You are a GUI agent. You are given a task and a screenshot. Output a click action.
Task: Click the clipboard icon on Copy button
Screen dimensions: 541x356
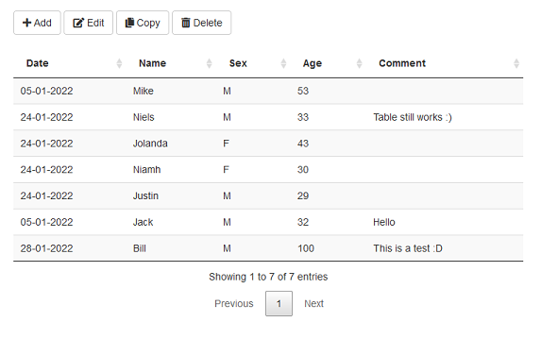(129, 23)
